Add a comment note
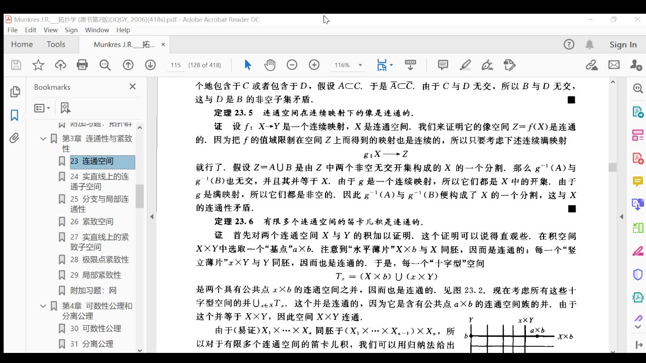 (443, 65)
